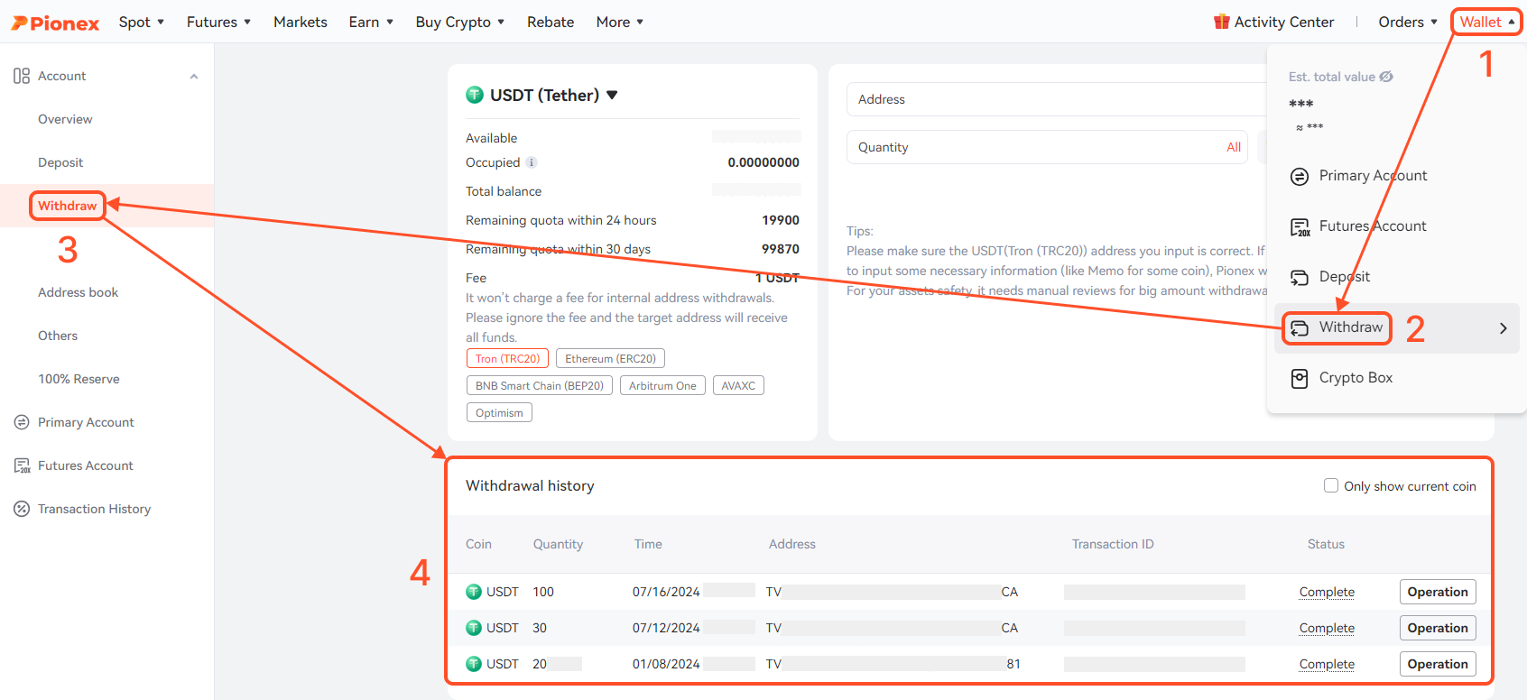
Task: Click the Tether coin icon beside USDT (Tether)
Action: coord(475,95)
